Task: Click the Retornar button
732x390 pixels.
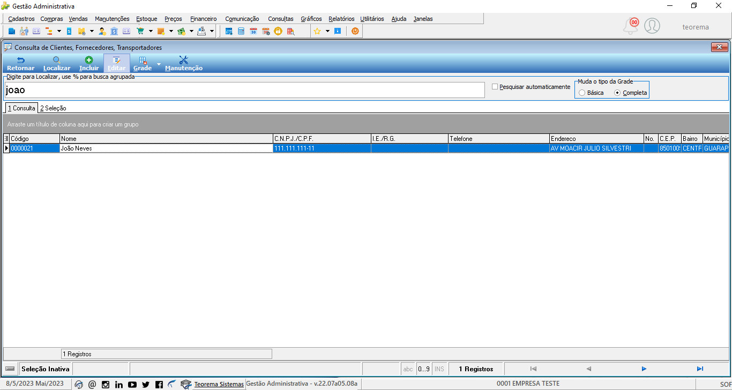Action: pyautogui.click(x=20, y=63)
